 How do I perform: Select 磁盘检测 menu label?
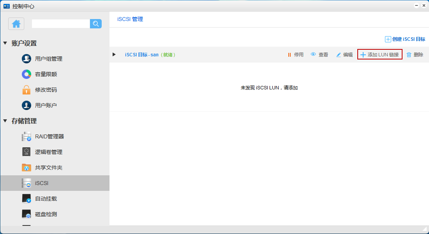coord(46,214)
